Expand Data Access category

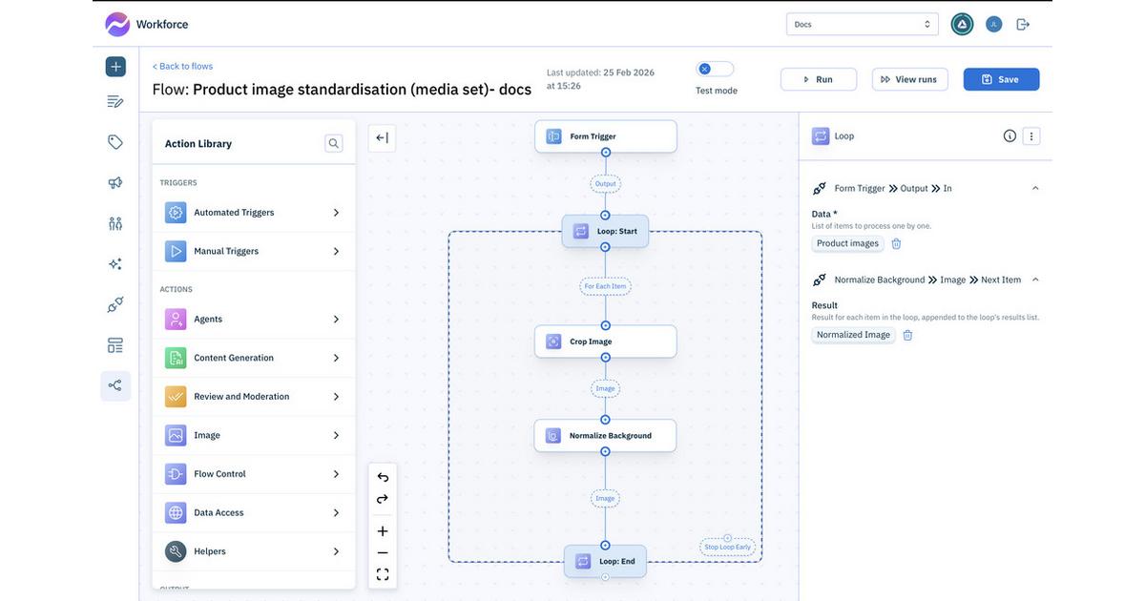click(x=254, y=512)
